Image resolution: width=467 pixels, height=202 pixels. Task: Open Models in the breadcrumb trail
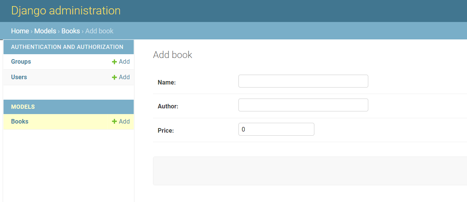[45, 31]
